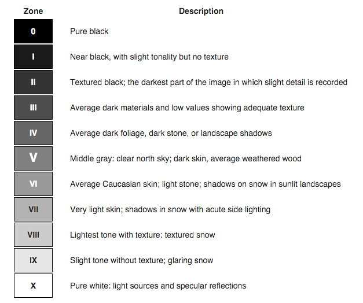Screen dimensions: 363x303
Task: Click the 'Pure black' description text
Action: click(x=89, y=31)
